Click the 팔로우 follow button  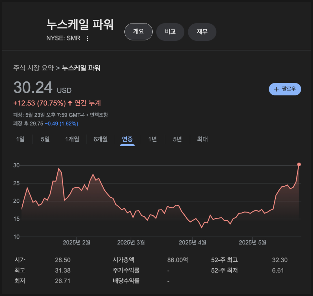coord(285,89)
